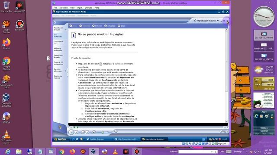Click the scroll down arrow of the page

226,121
